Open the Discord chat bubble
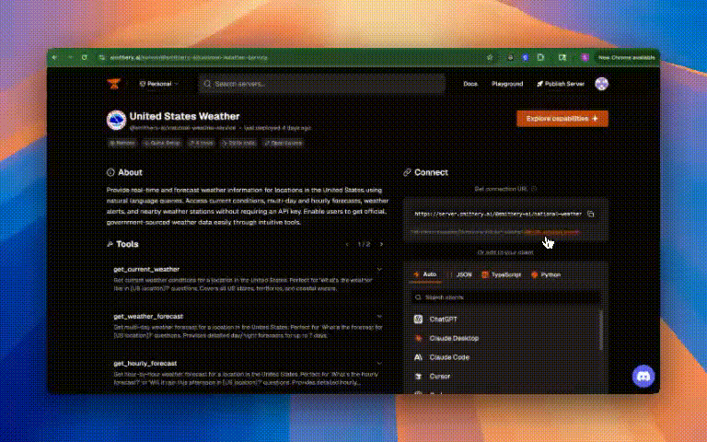This screenshot has height=442, width=707. click(x=643, y=376)
